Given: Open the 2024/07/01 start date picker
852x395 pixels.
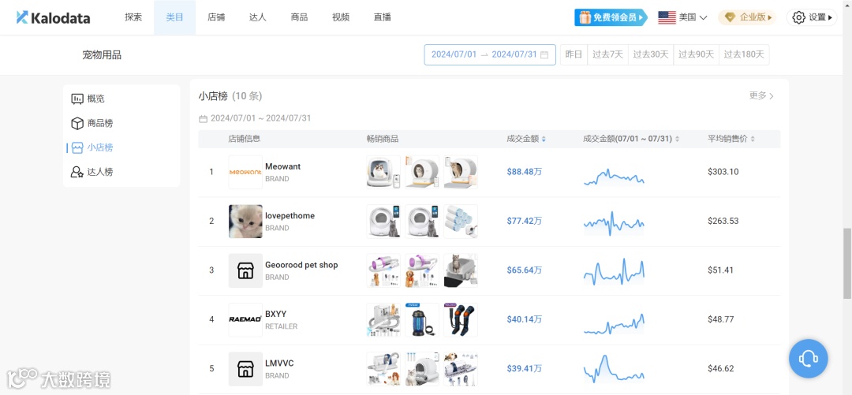Looking at the screenshot, I should 454,55.
